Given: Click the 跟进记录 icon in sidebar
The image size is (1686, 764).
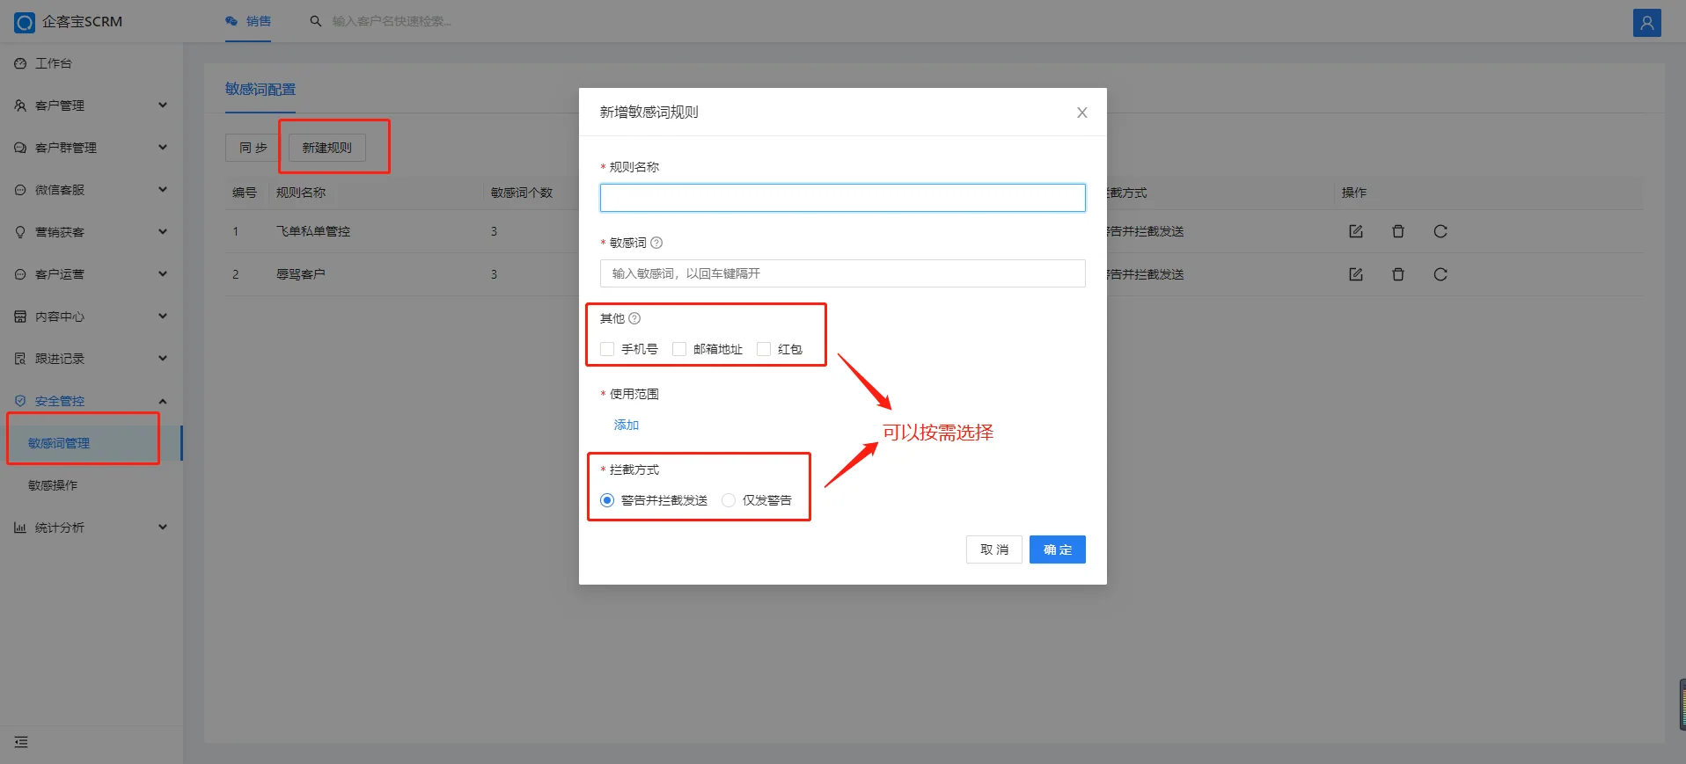Looking at the screenshot, I should tap(20, 359).
